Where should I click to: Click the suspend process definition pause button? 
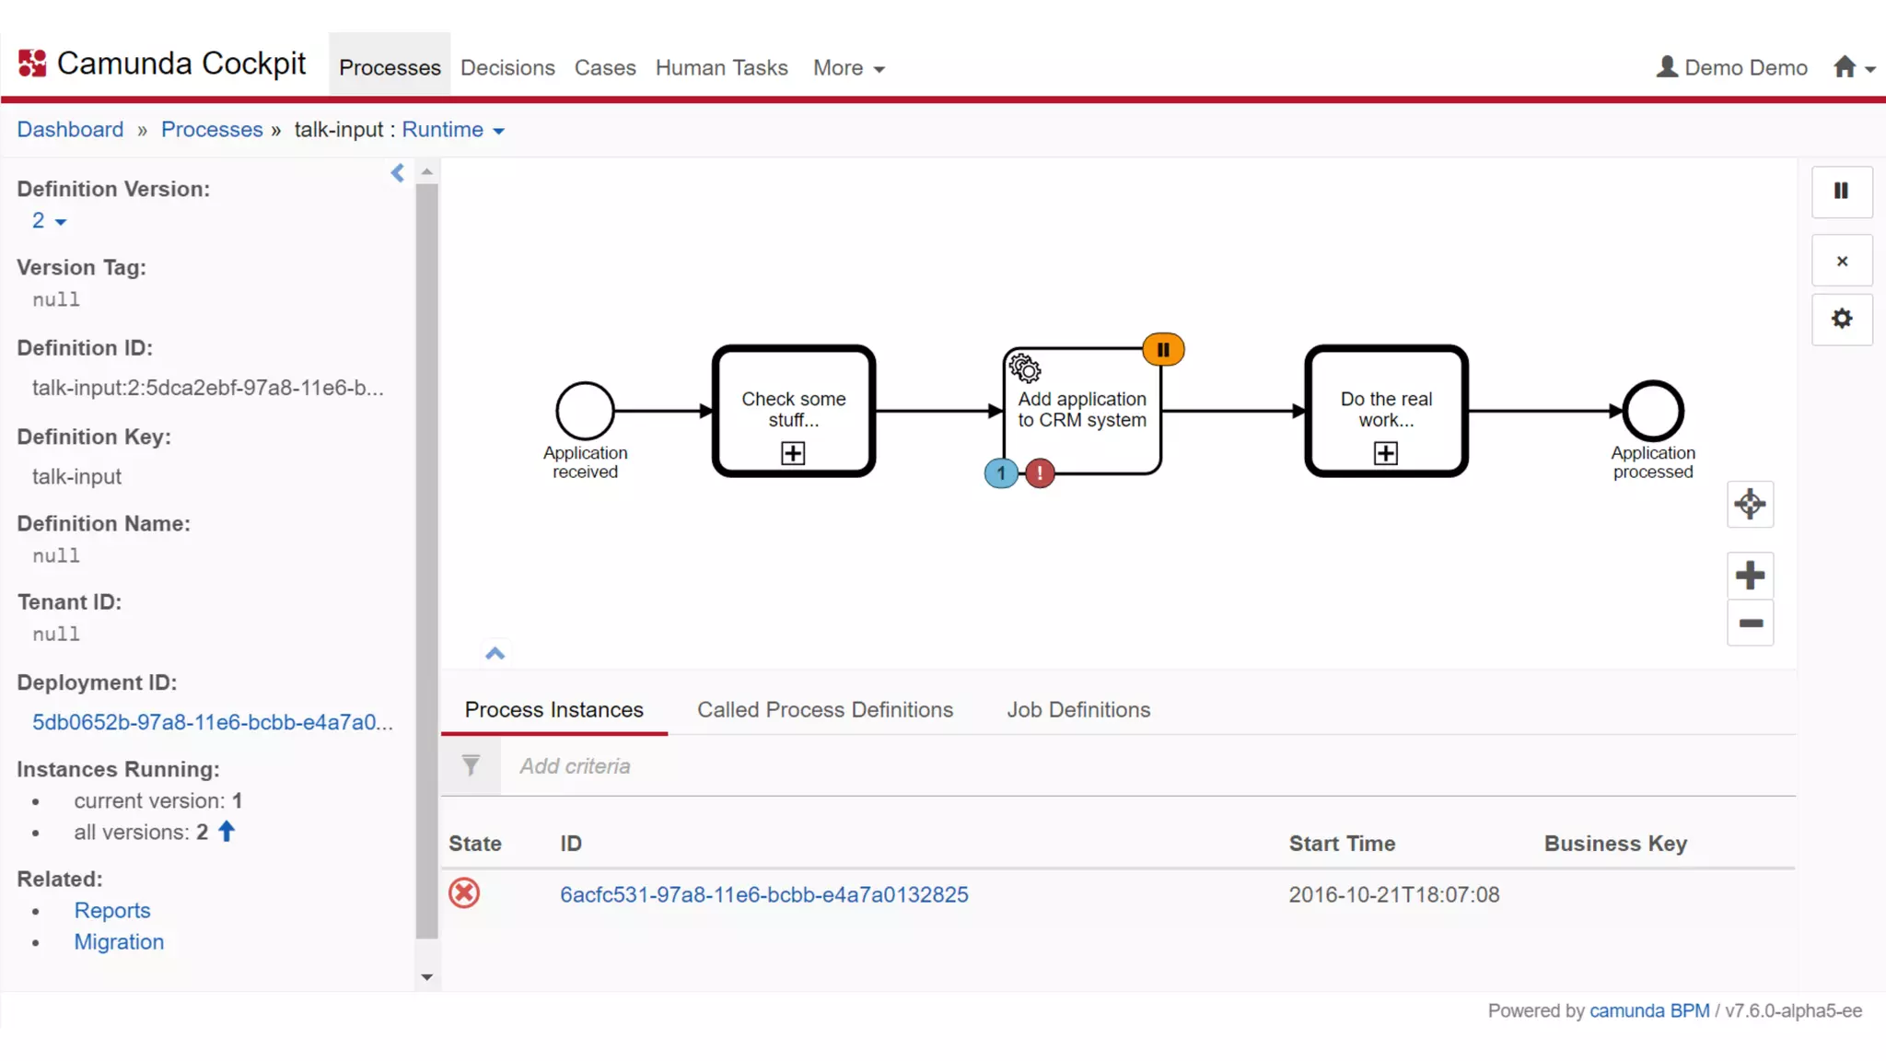[x=1841, y=191]
